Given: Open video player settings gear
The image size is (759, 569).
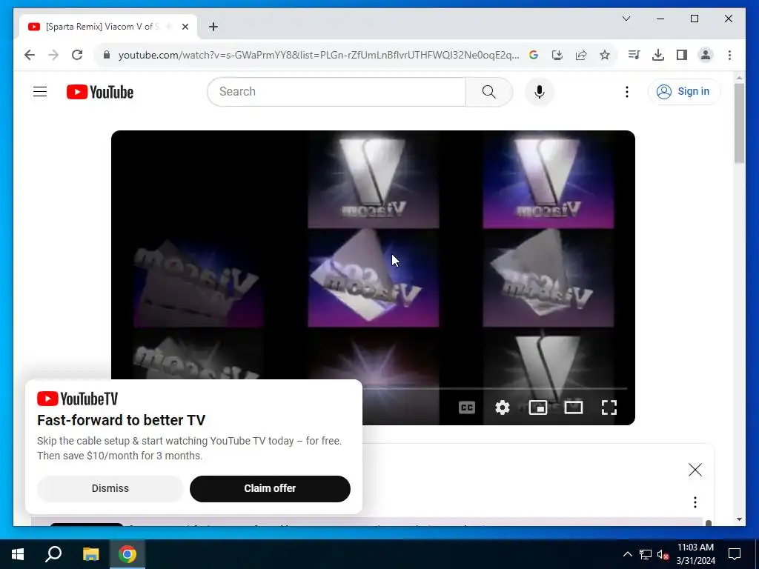Looking at the screenshot, I should 503,407.
